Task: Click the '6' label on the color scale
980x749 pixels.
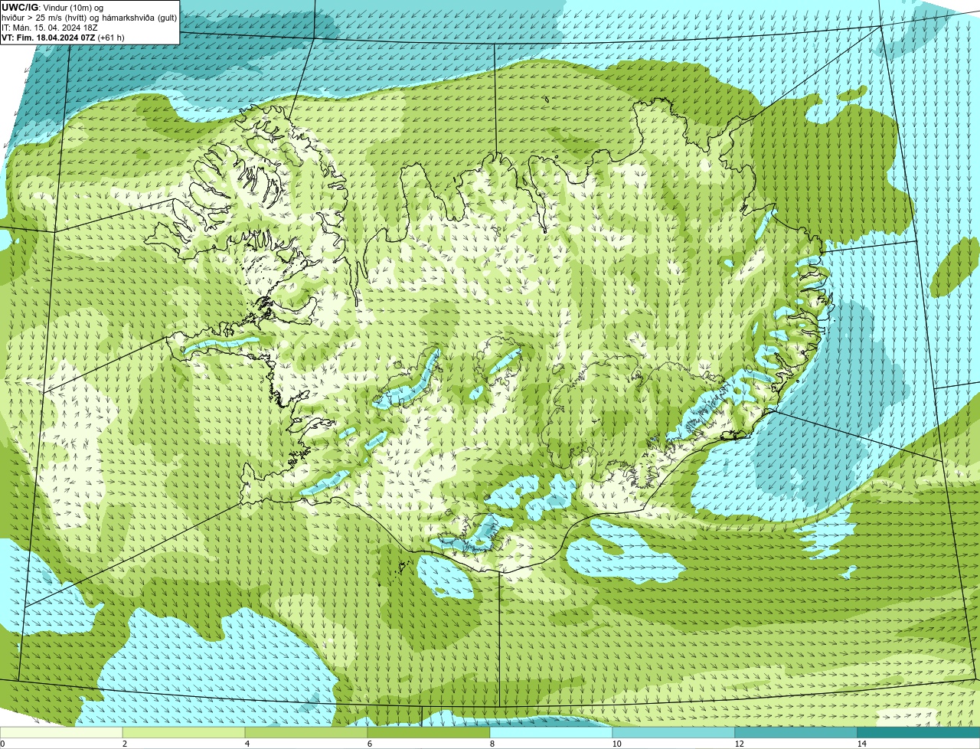Action: 369,744
